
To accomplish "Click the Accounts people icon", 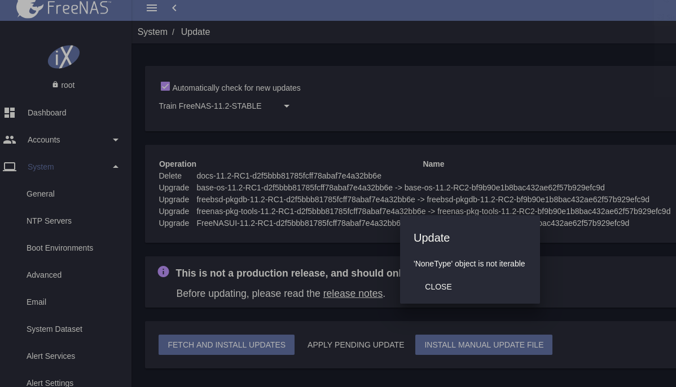I will [10, 140].
